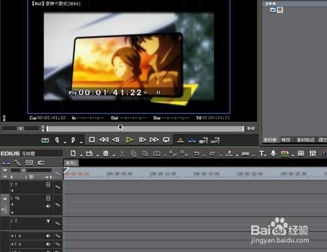Click the Create Title T icon

(262, 153)
